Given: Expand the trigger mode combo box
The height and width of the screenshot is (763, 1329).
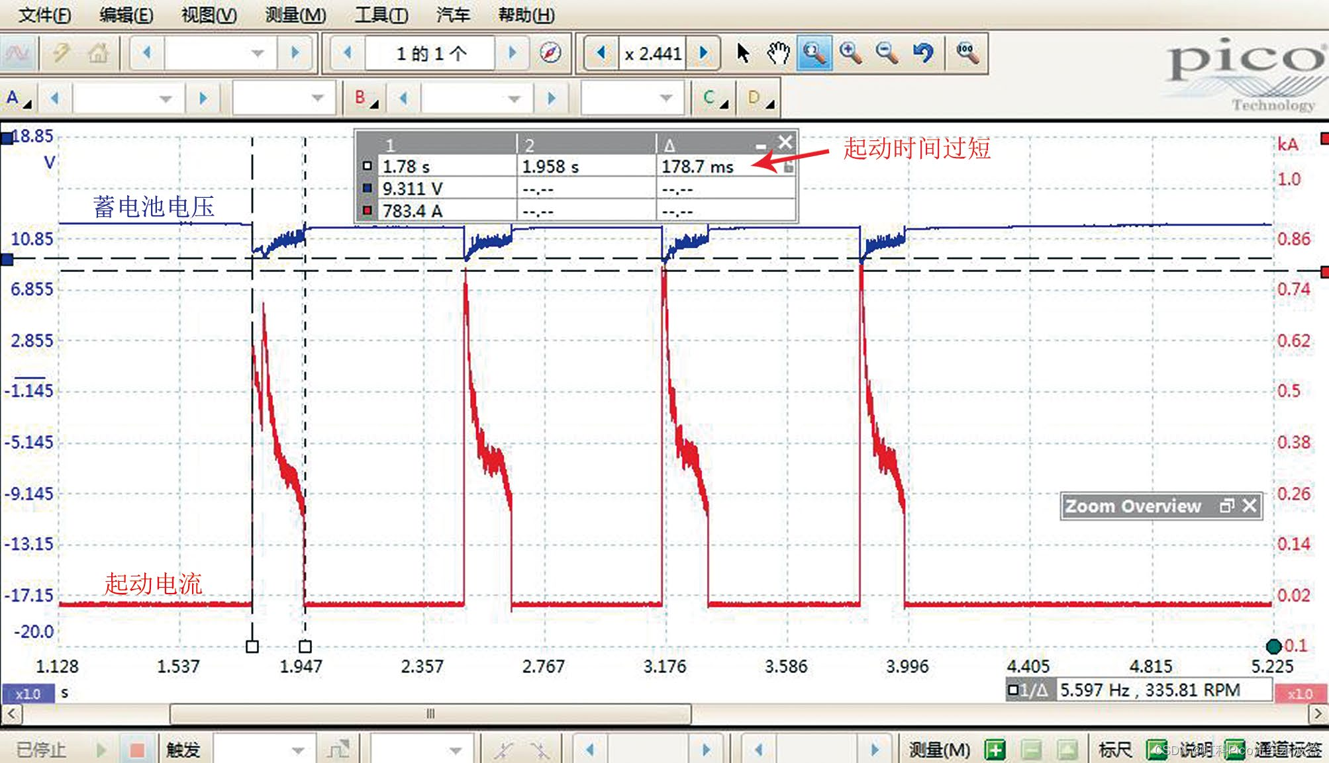Looking at the screenshot, I should tap(298, 750).
